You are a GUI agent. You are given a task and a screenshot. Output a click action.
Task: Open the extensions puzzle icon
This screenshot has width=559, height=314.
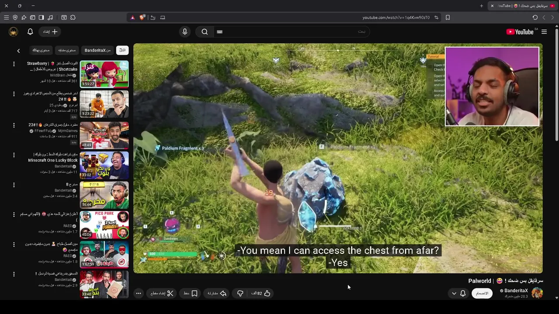pyautogui.click(x=73, y=17)
